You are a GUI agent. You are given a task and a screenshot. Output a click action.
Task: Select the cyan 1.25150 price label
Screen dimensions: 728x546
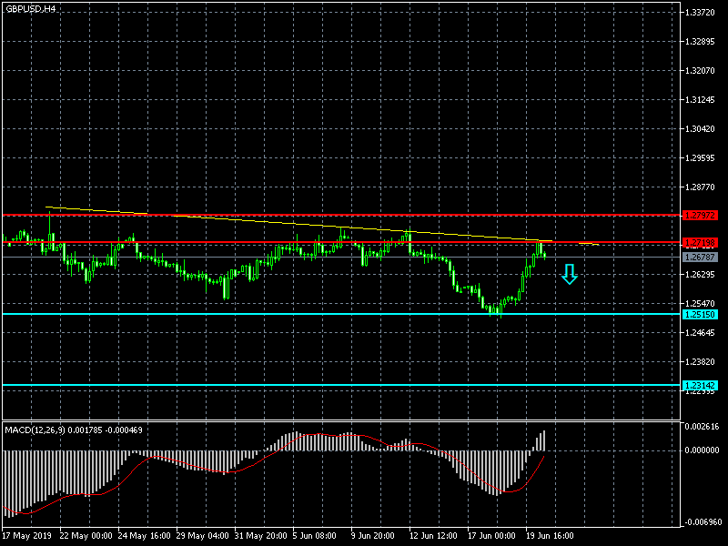click(701, 314)
